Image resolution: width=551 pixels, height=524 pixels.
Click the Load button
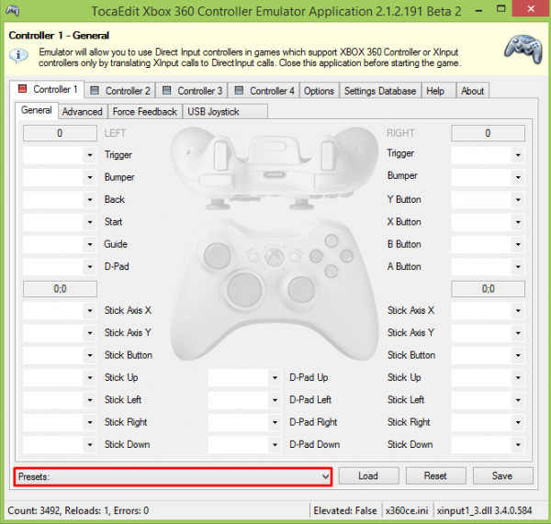point(368,476)
